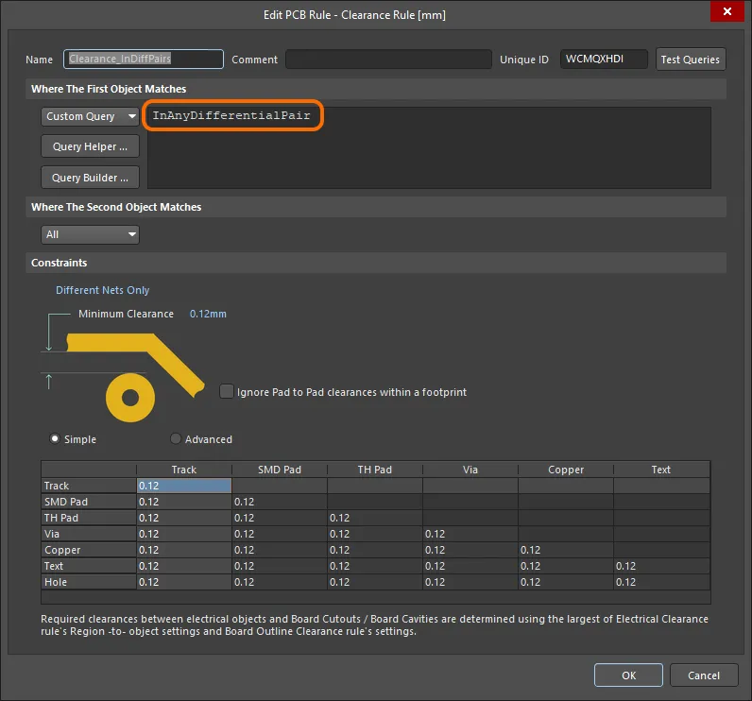Open Test Queries
752x701 pixels.
tap(691, 60)
